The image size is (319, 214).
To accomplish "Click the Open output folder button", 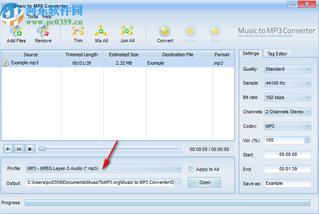I will pyautogui.click(x=204, y=182).
